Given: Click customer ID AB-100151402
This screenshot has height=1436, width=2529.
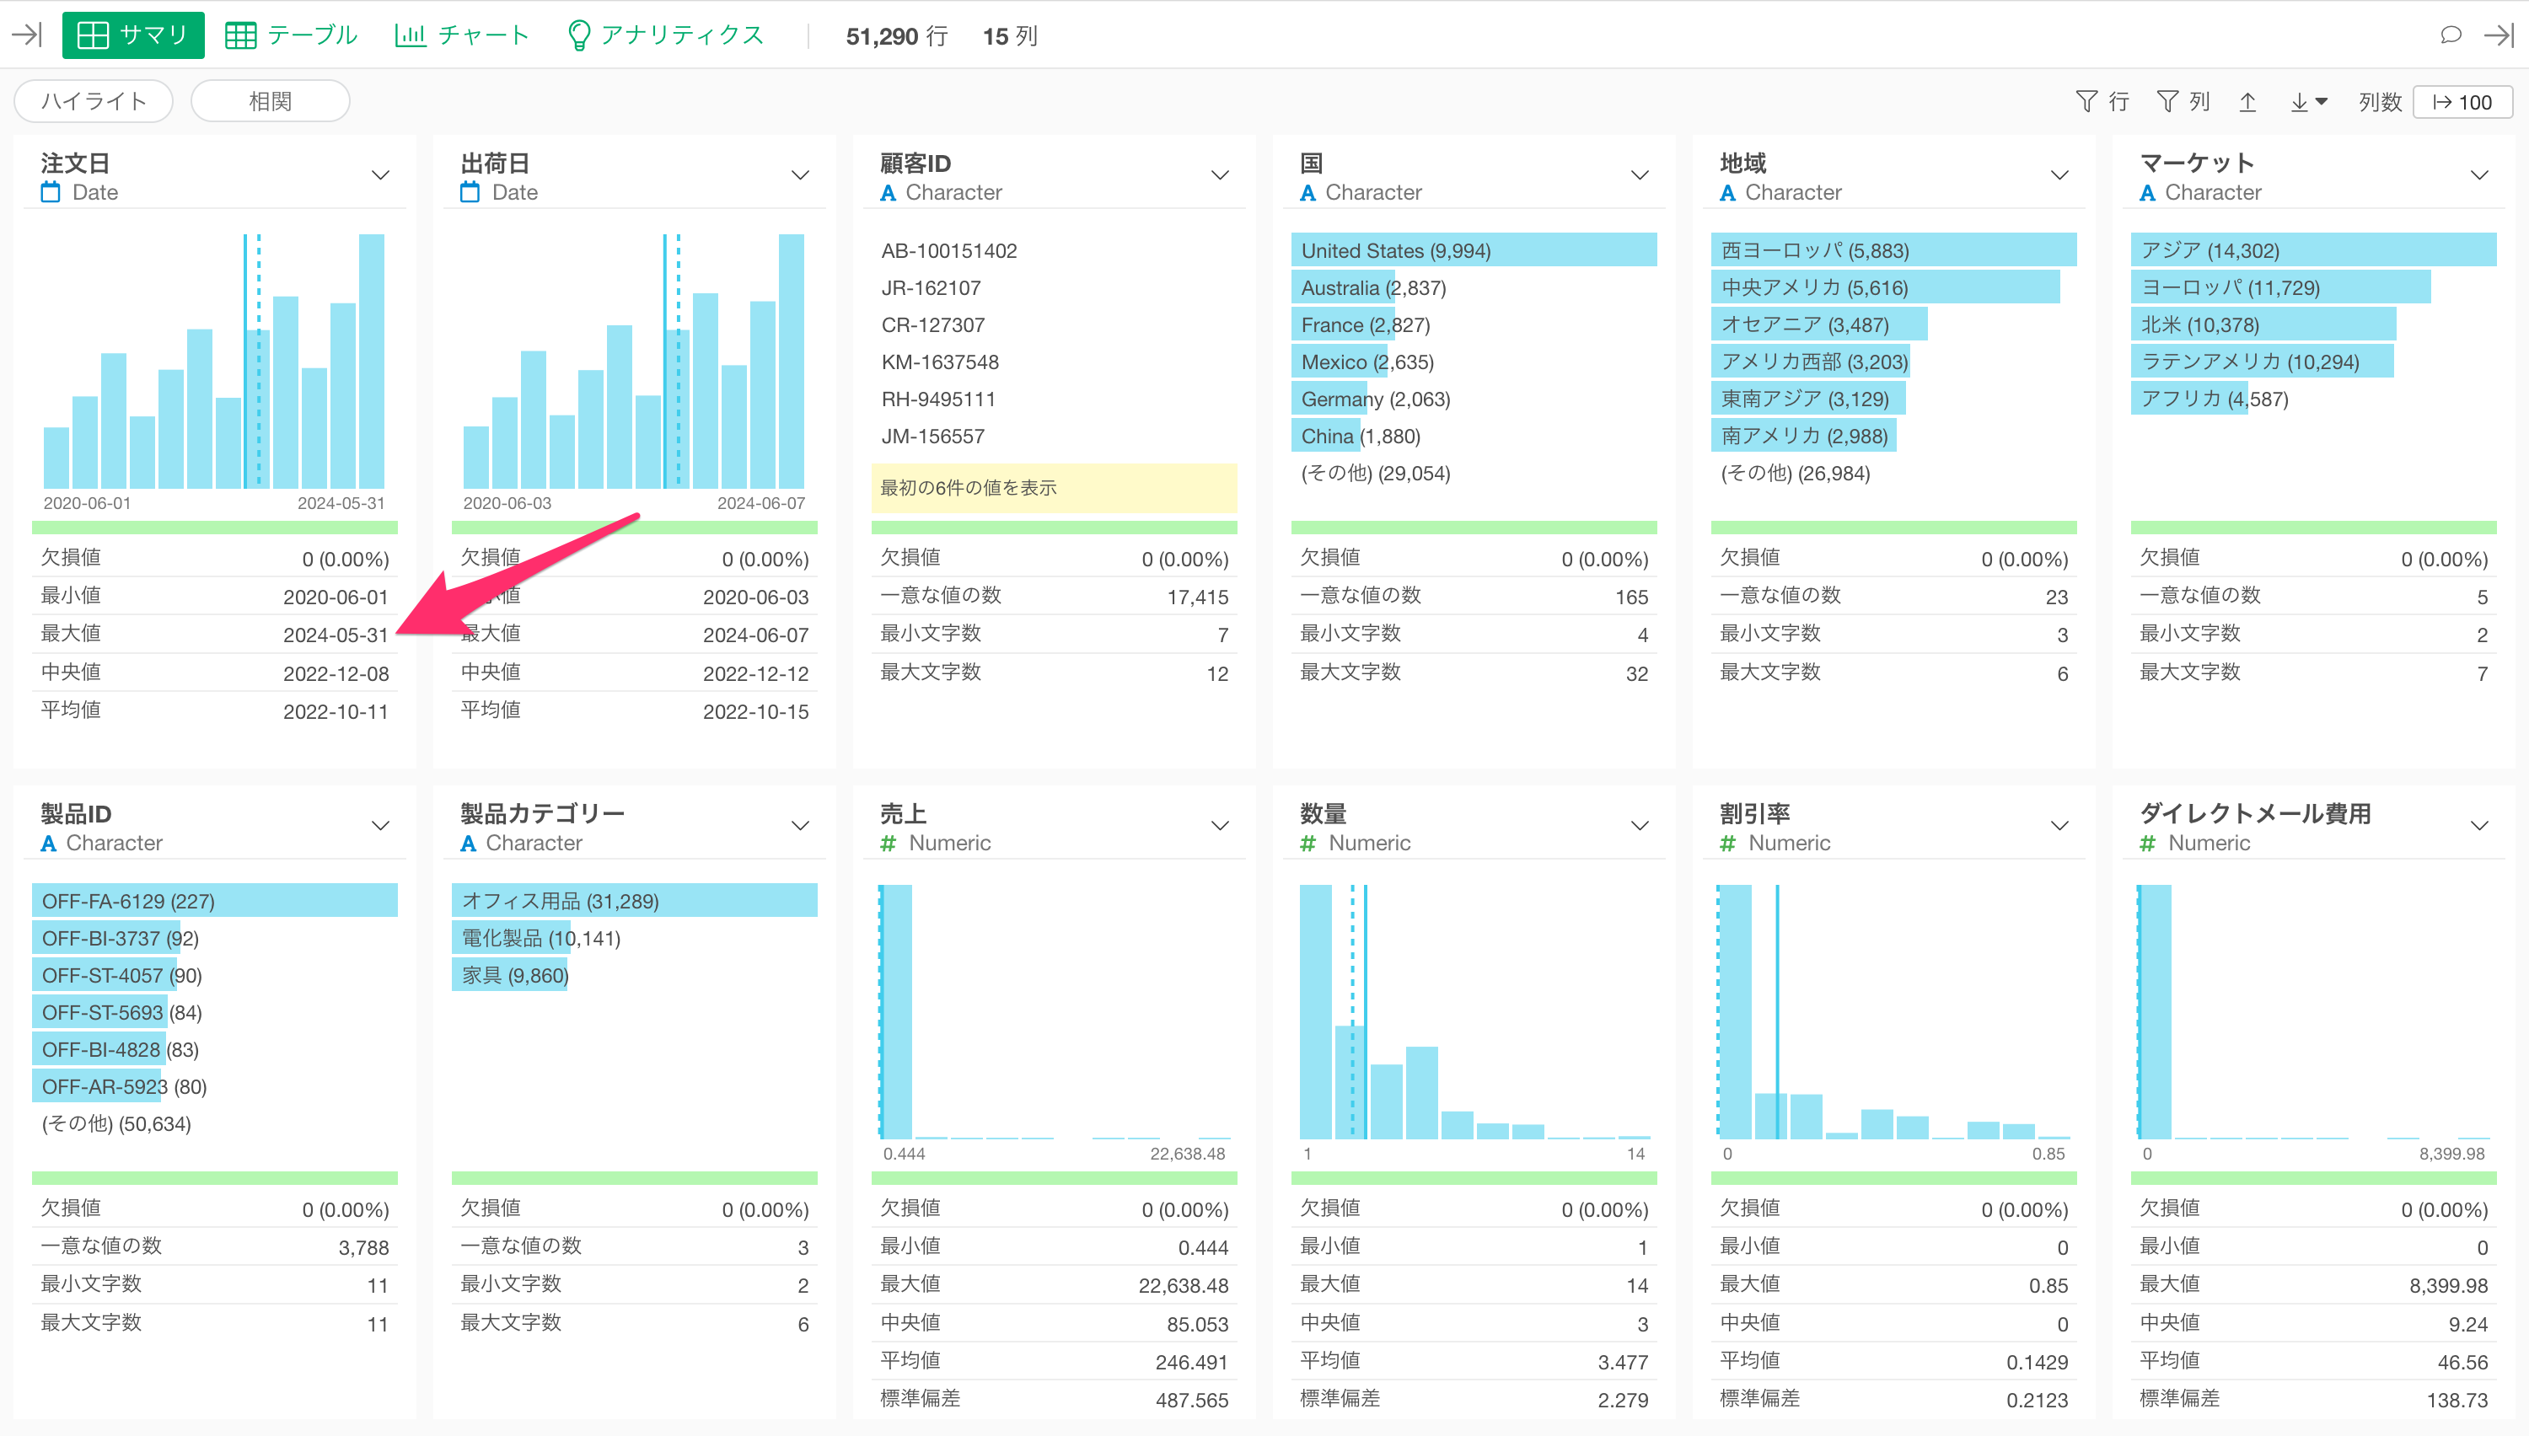Looking at the screenshot, I should click(x=949, y=251).
